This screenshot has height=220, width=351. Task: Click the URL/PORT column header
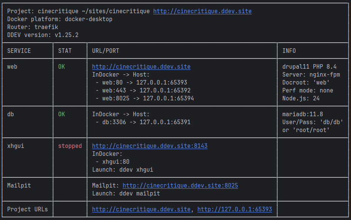click(x=106, y=51)
